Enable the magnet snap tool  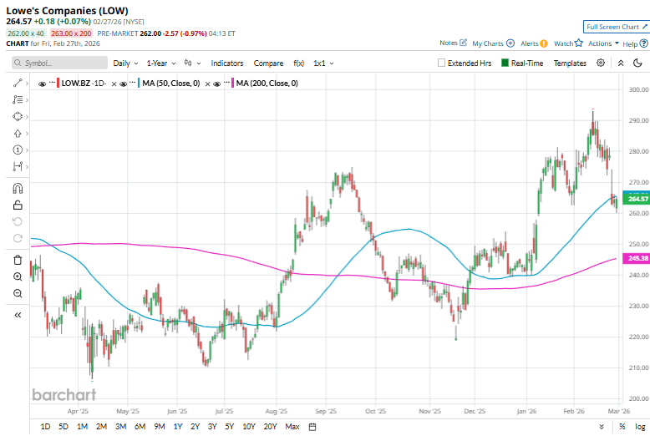[18, 188]
